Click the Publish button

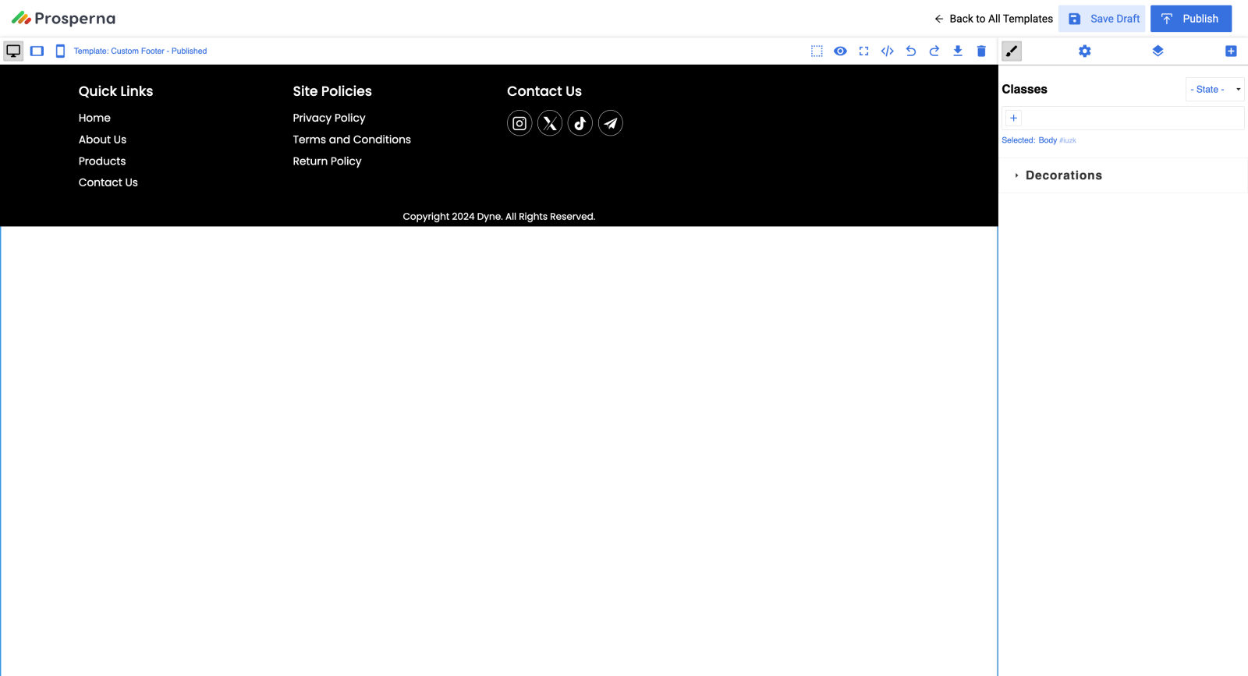click(x=1191, y=19)
